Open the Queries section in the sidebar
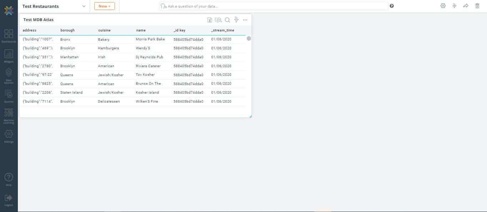487x212 pixels. coord(9,96)
